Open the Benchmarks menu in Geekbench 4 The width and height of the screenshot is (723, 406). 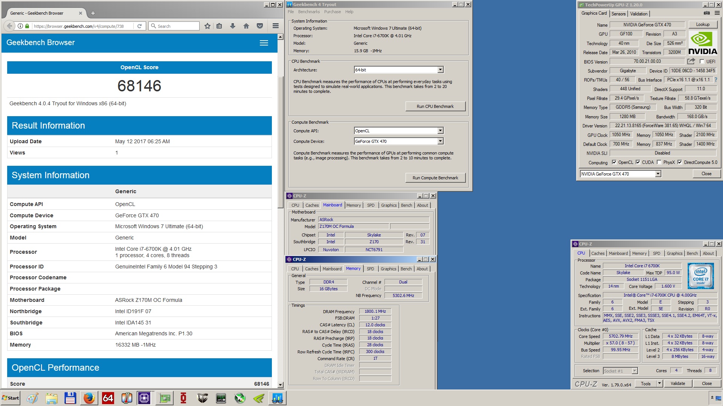[x=309, y=12]
